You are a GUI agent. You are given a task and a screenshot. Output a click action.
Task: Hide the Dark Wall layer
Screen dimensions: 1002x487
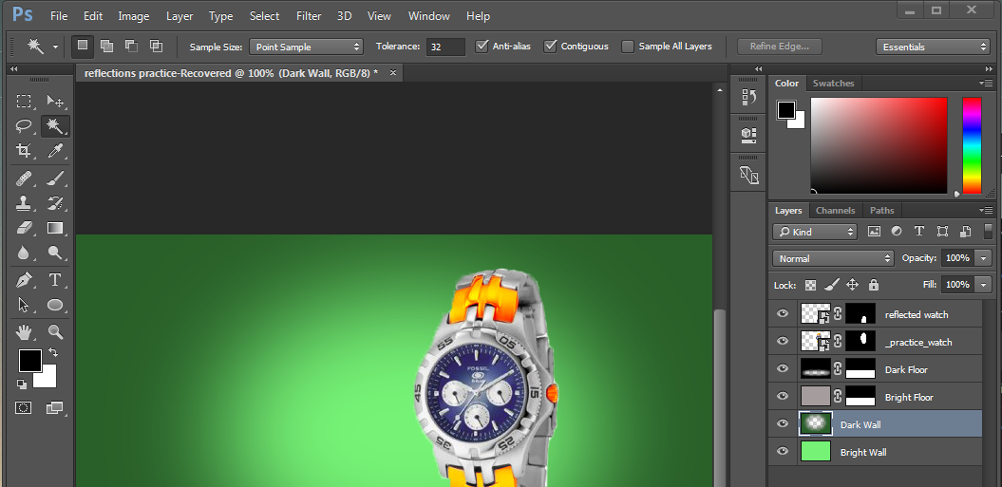pos(783,423)
